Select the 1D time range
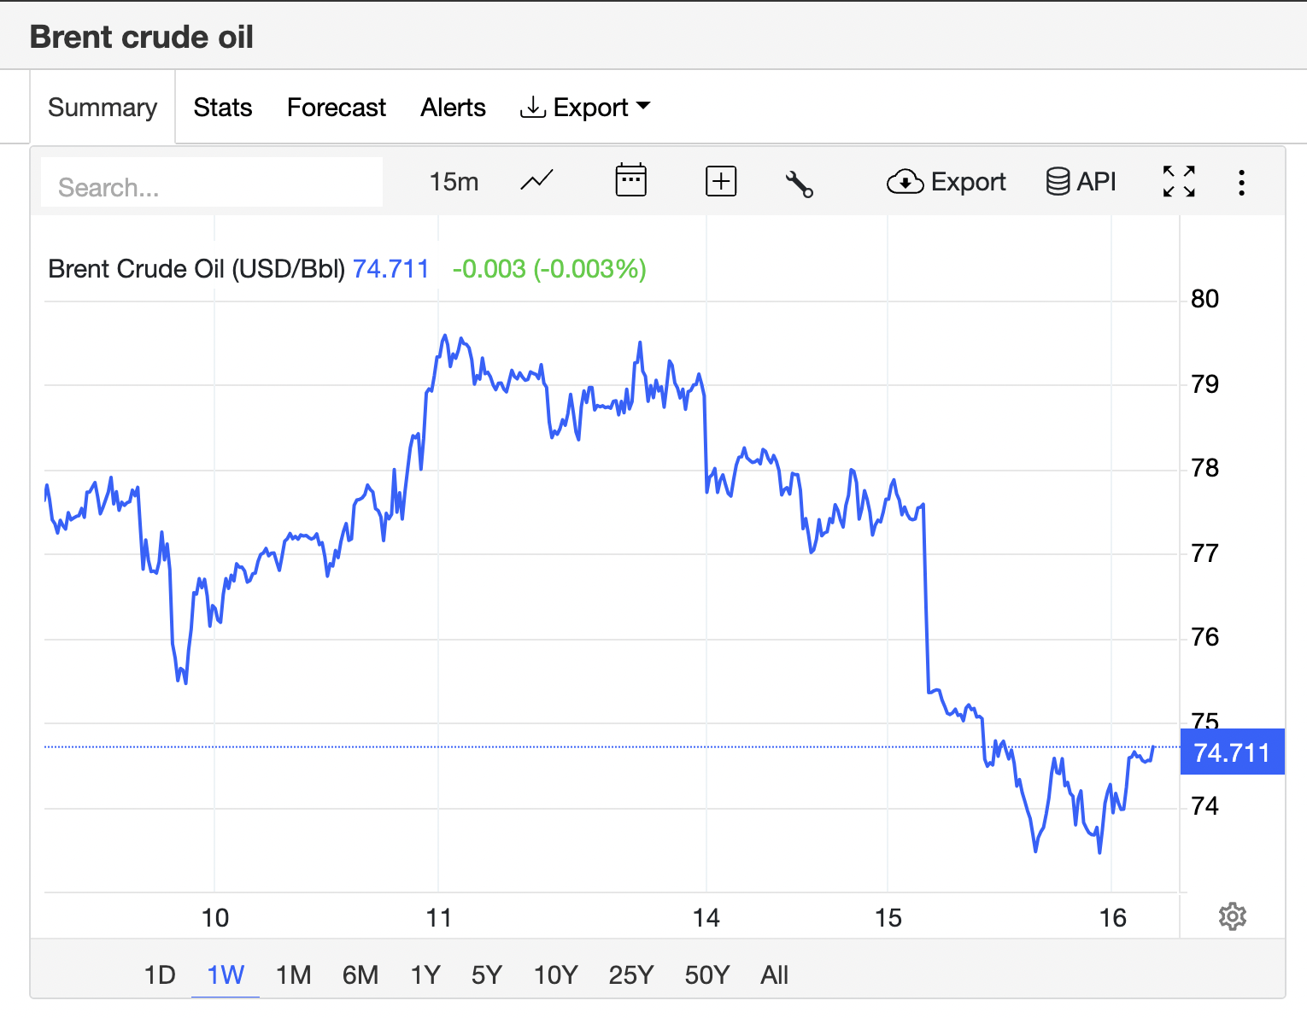 click(x=160, y=974)
